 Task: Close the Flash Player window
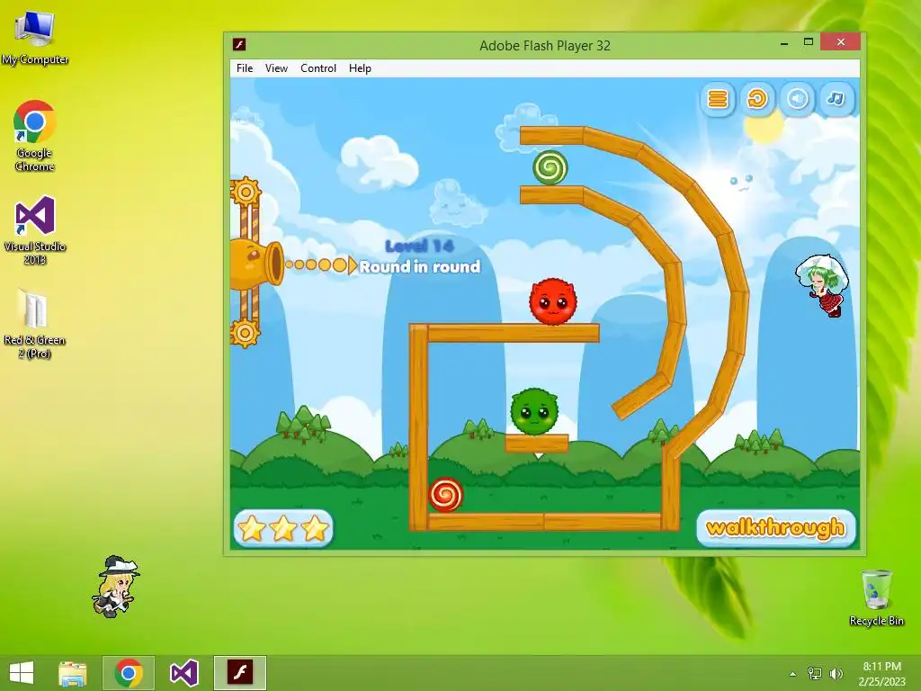click(841, 41)
